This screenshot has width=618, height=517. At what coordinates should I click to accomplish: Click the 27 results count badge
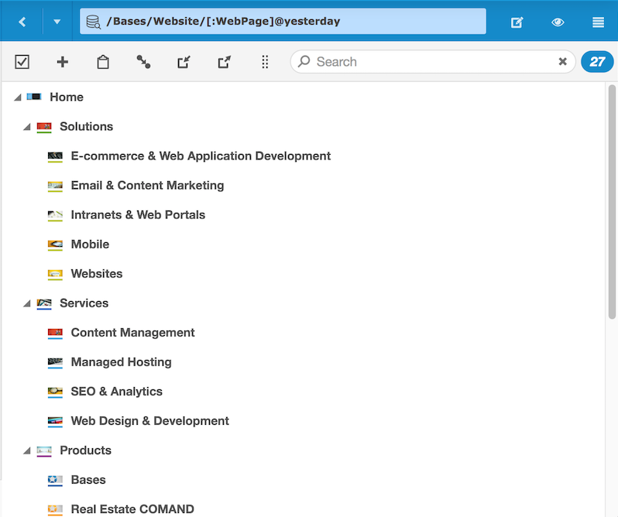[x=597, y=62]
